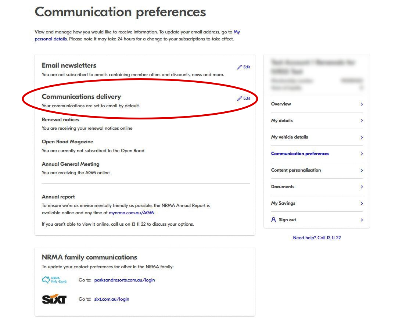The height and width of the screenshot is (326, 395).
Task: Open the My personal details link
Action: tap(51, 39)
